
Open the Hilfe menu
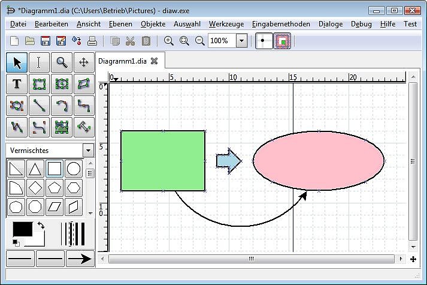(388, 24)
